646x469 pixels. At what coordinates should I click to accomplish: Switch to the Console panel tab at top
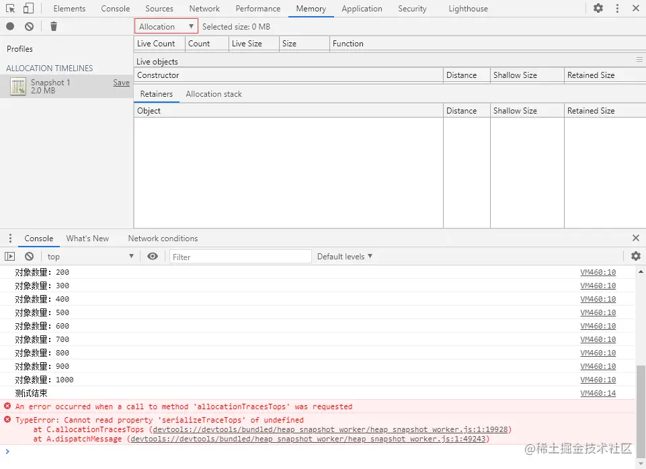[x=116, y=8]
